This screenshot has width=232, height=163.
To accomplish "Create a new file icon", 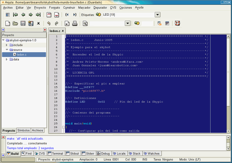I will [8, 23].
